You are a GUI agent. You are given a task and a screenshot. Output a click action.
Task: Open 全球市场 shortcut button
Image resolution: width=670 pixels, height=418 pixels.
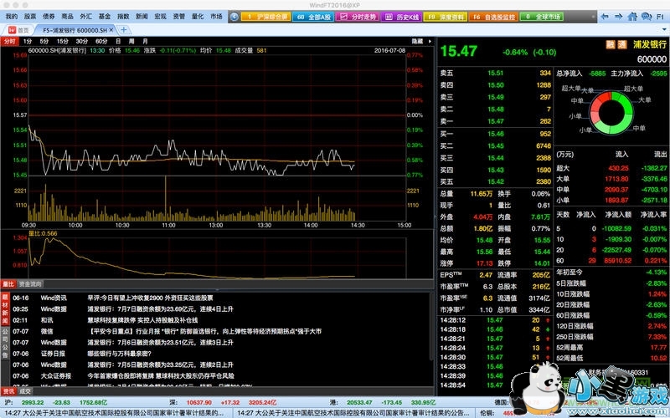coord(542,17)
